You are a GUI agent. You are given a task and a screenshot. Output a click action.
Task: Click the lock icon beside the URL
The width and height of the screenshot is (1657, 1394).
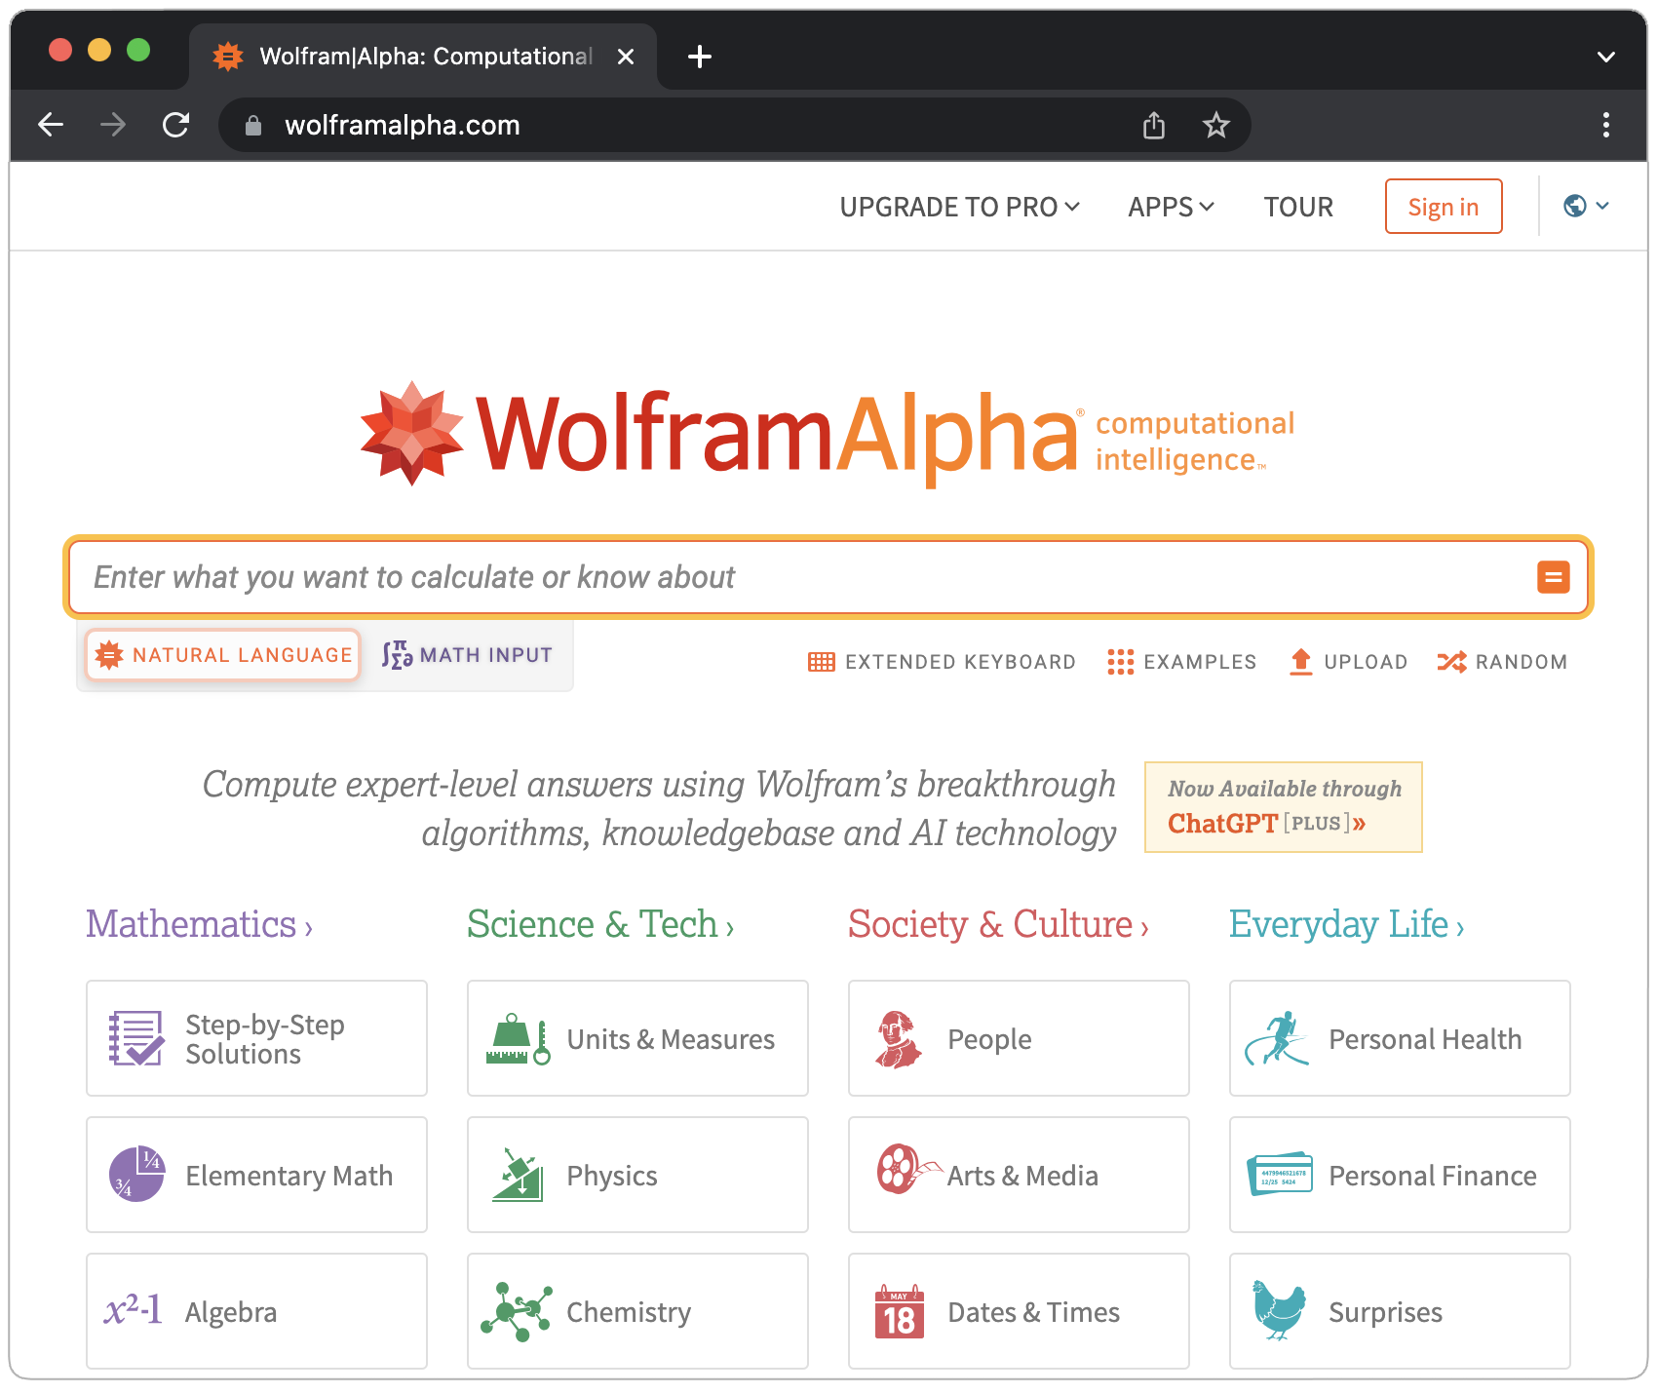point(253,126)
